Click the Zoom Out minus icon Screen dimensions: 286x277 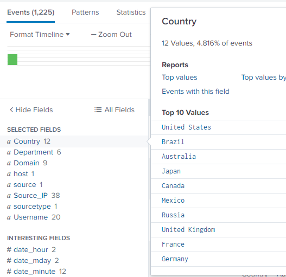[93, 35]
